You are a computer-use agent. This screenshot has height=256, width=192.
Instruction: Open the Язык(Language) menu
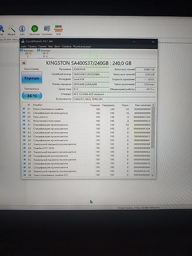click(x=82, y=47)
